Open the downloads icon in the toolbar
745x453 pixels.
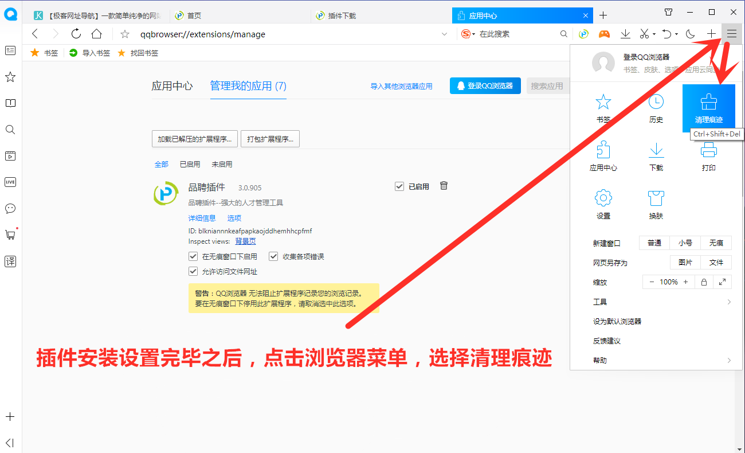pos(625,34)
